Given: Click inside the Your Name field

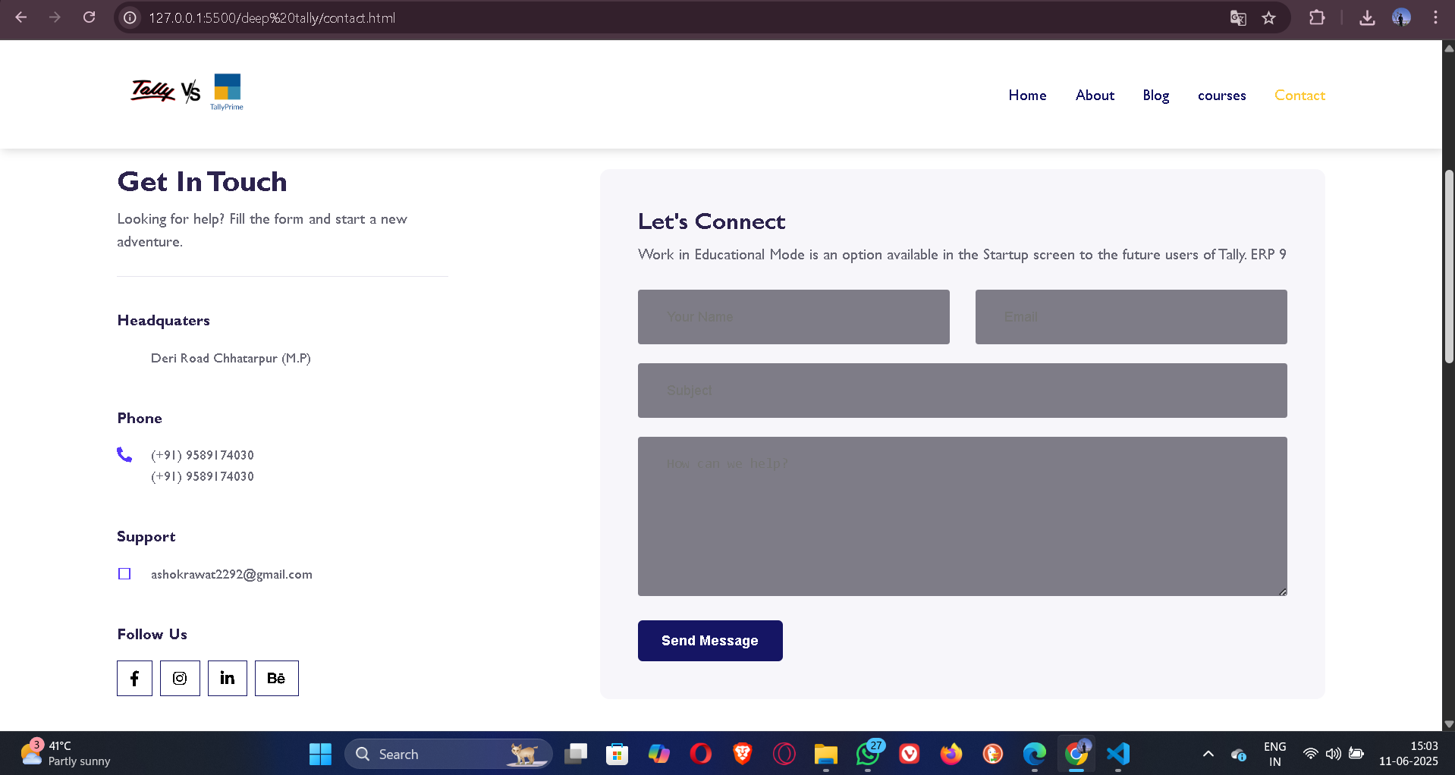Looking at the screenshot, I should click(793, 317).
